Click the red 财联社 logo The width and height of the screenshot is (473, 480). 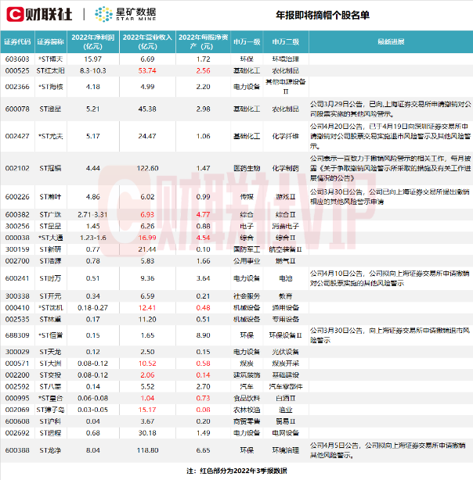click(39, 14)
